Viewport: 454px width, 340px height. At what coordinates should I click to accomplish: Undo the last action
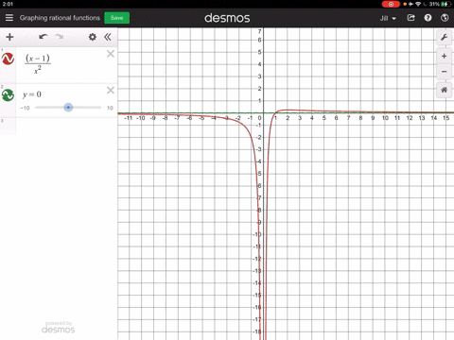(x=44, y=37)
